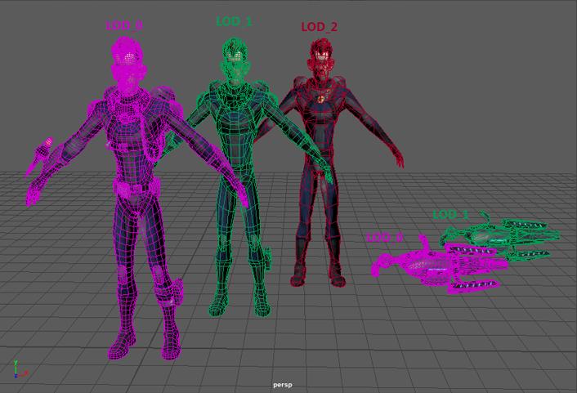
Task: Select the red LOD_2 character's head
Action: point(321,57)
